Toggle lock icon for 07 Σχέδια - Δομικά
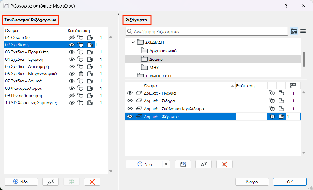Image resolution: width=313 pixels, height=190 pixels. point(80,81)
